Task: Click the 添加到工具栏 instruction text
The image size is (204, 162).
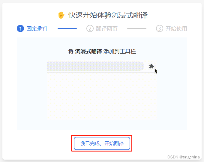Action: [120, 51]
